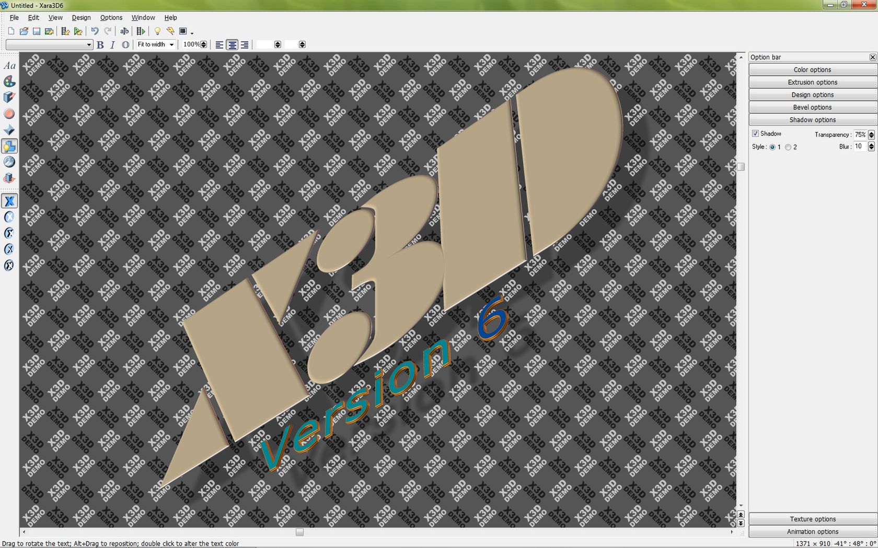Expand Design options panel

pyautogui.click(x=813, y=95)
